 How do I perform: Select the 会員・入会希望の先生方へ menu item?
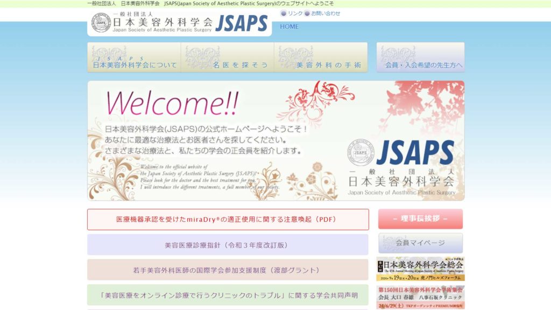tap(420, 58)
